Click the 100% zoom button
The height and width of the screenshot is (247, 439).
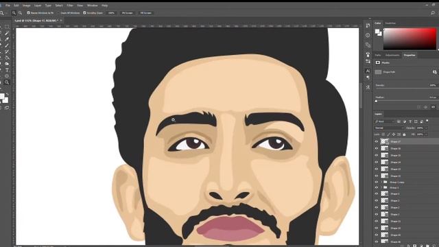(x=111, y=13)
